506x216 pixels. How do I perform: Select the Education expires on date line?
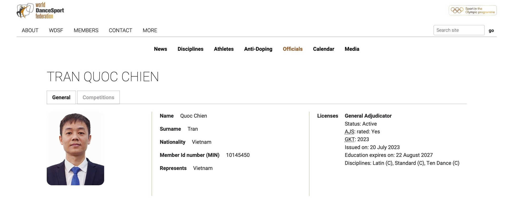[x=389, y=155]
